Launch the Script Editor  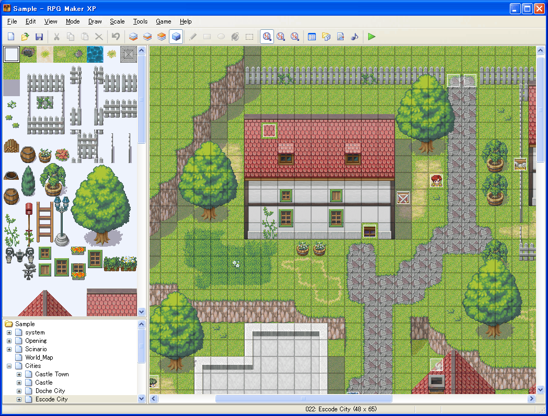pyautogui.click(x=340, y=37)
